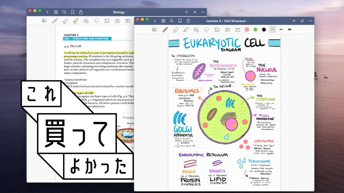Select the green pen color swatch
The height and width of the screenshot is (193, 344).
(255, 29)
